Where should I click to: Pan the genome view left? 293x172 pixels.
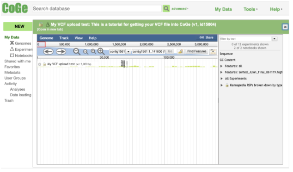[48, 51]
